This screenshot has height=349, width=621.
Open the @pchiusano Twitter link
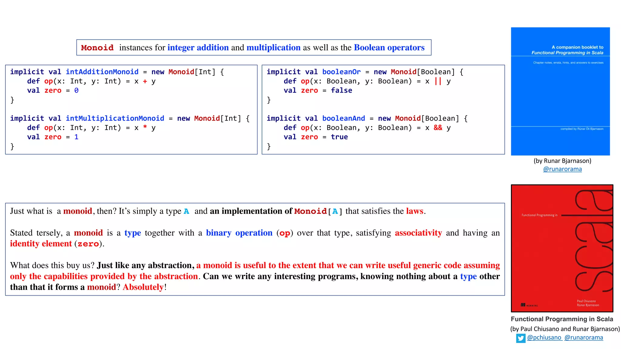[x=544, y=337]
